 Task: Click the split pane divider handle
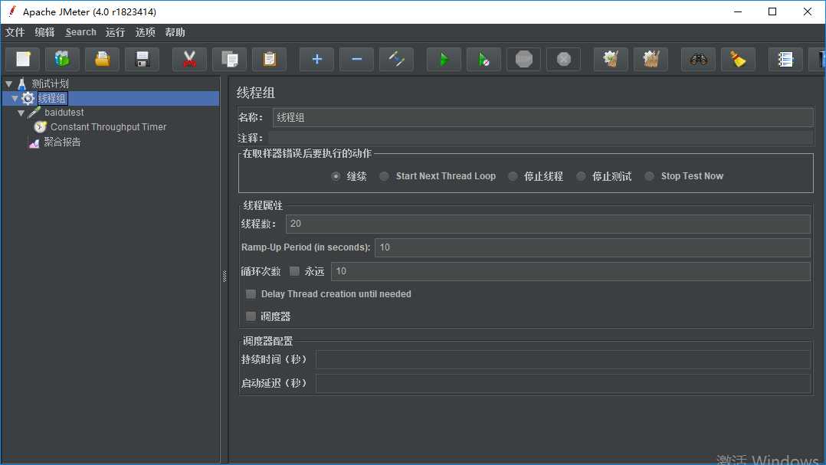coord(225,276)
